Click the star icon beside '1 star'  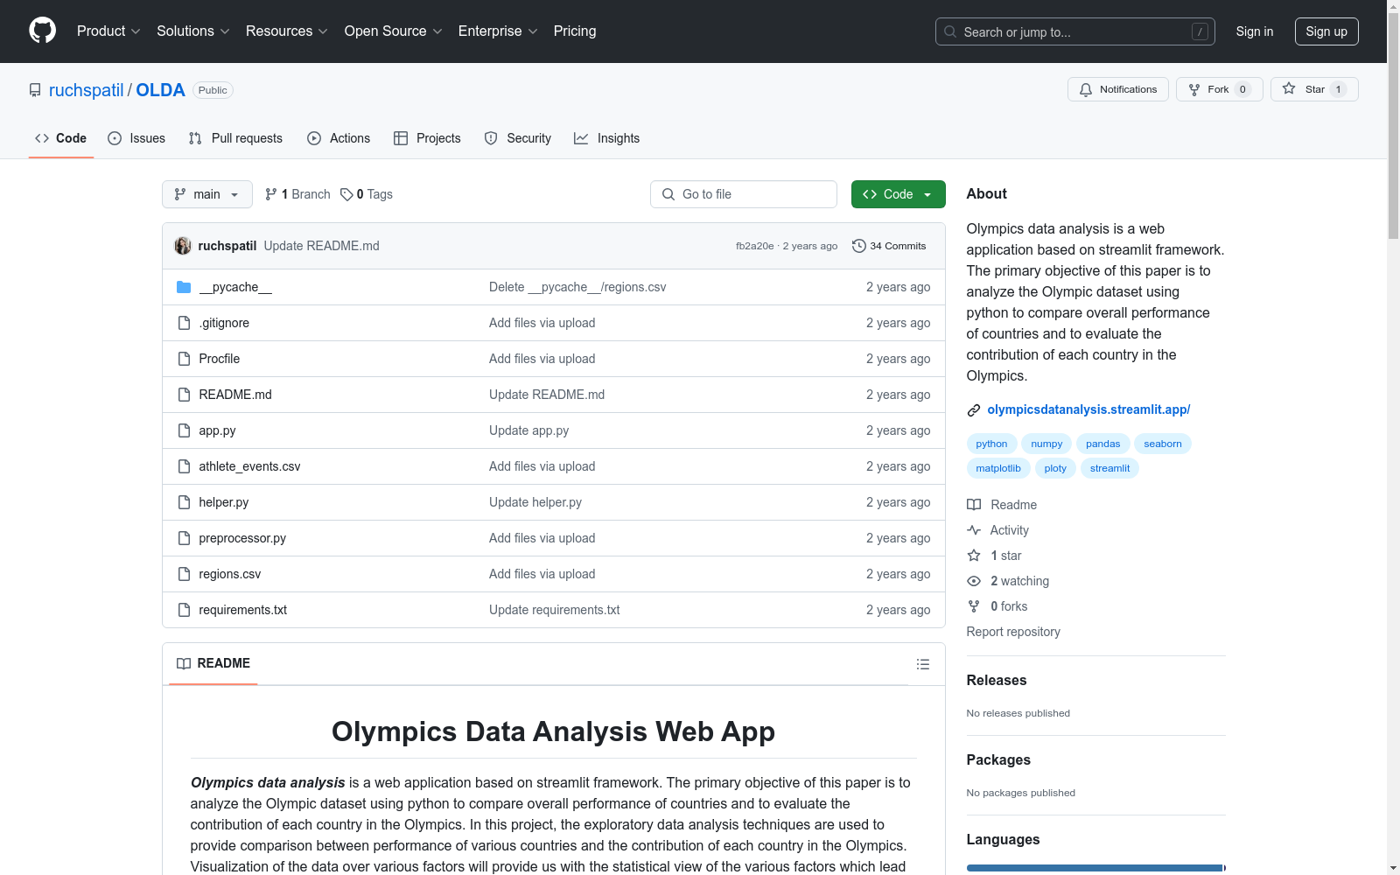pos(974,556)
